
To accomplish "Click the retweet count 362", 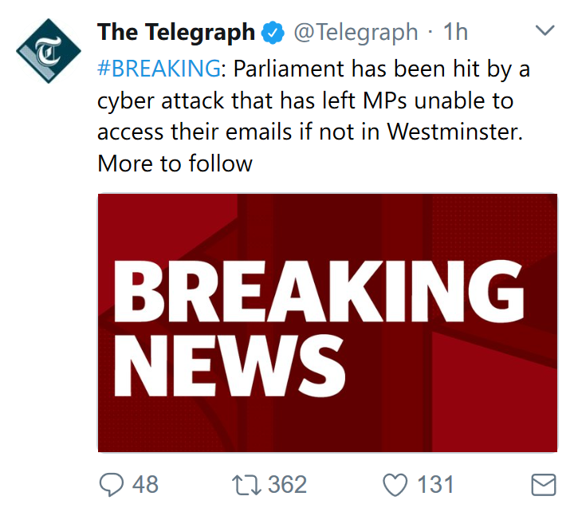I will click(286, 483).
